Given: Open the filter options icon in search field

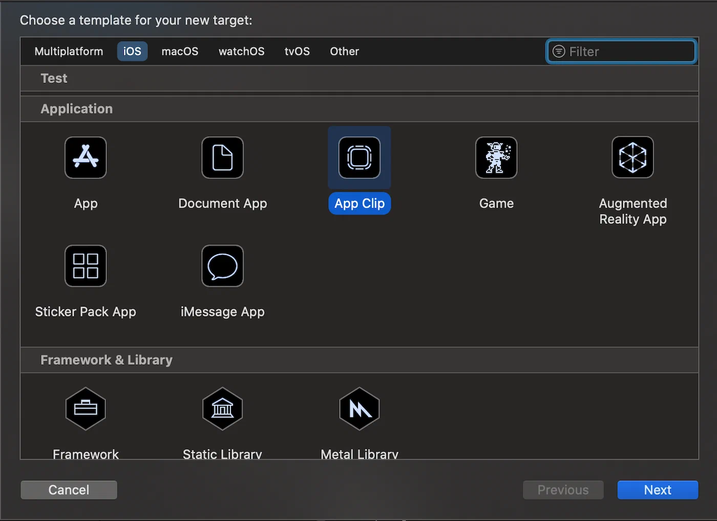Looking at the screenshot, I should pyautogui.click(x=559, y=52).
